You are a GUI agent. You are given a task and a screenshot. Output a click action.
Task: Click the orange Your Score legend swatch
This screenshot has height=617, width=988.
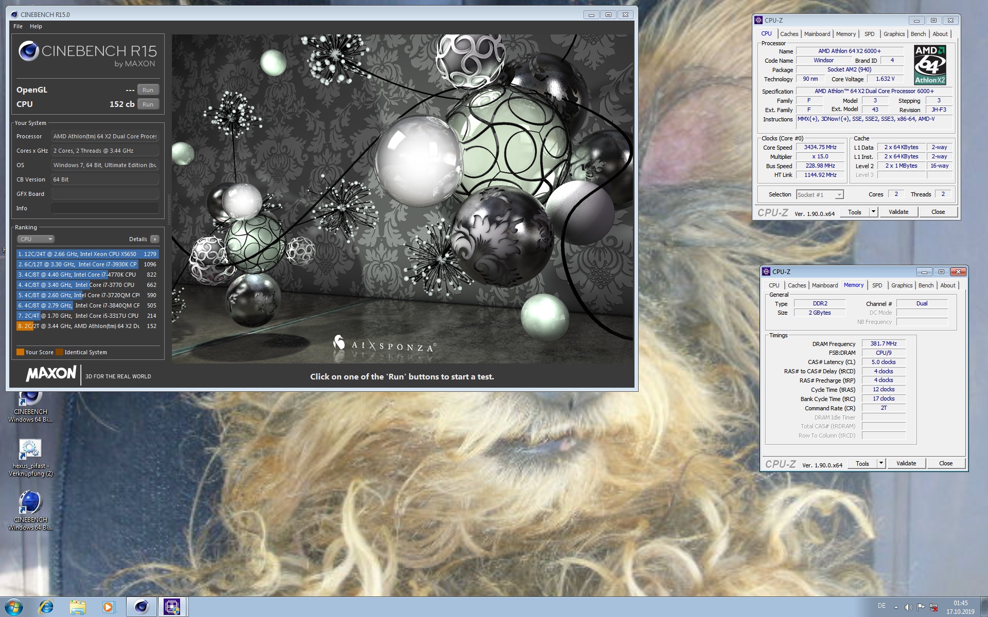[20, 352]
